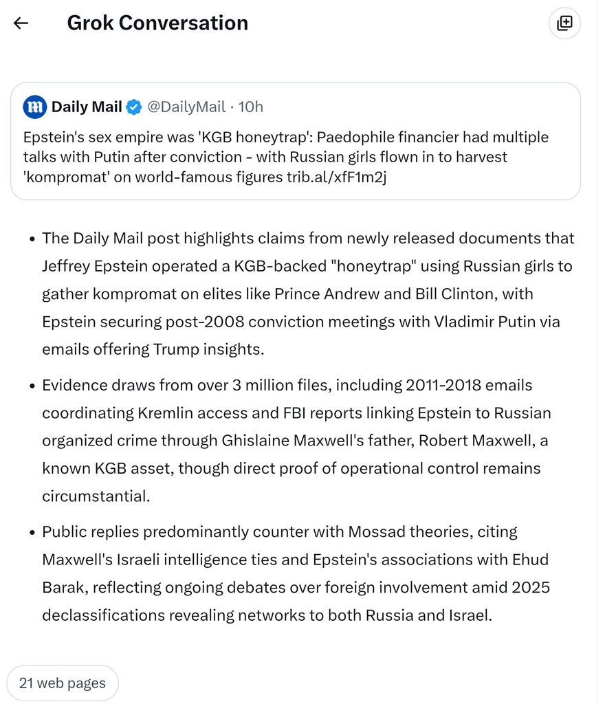The height and width of the screenshot is (704, 605).
Task: Click the blue verified badge
Action: [133, 107]
